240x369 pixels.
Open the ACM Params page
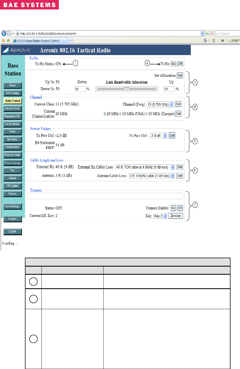[12, 124]
